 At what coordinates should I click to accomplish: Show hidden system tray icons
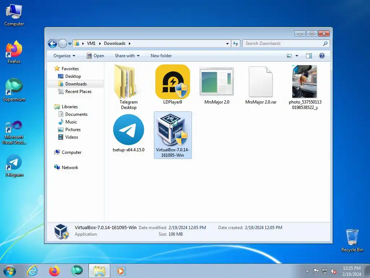[x=307, y=271]
